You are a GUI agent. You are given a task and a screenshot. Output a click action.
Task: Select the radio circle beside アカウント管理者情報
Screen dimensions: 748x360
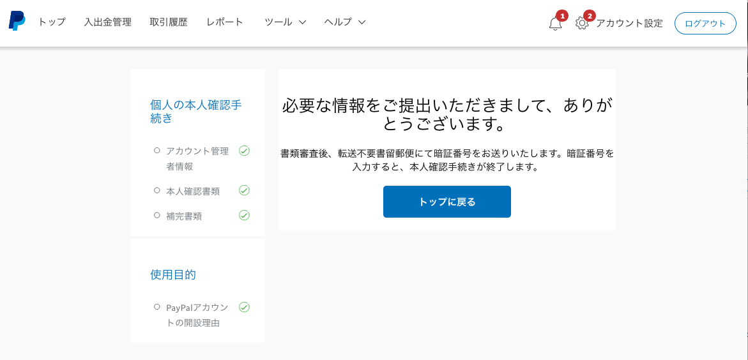157,151
